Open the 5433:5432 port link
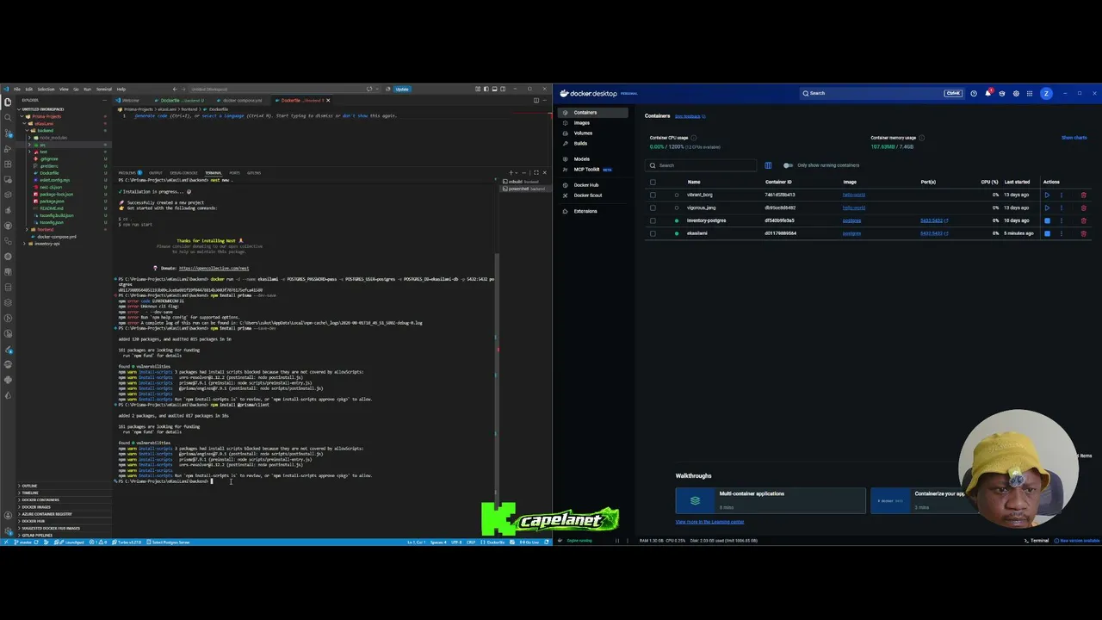The height and width of the screenshot is (620, 1102). [932, 220]
